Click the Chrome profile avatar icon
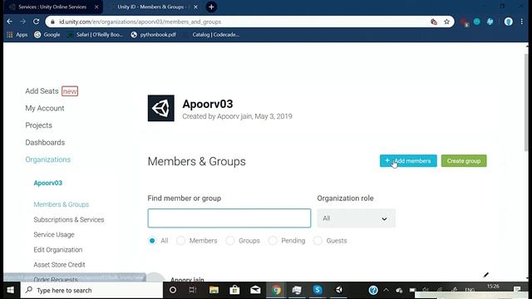Image resolution: width=532 pixels, height=299 pixels. (508, 22)
